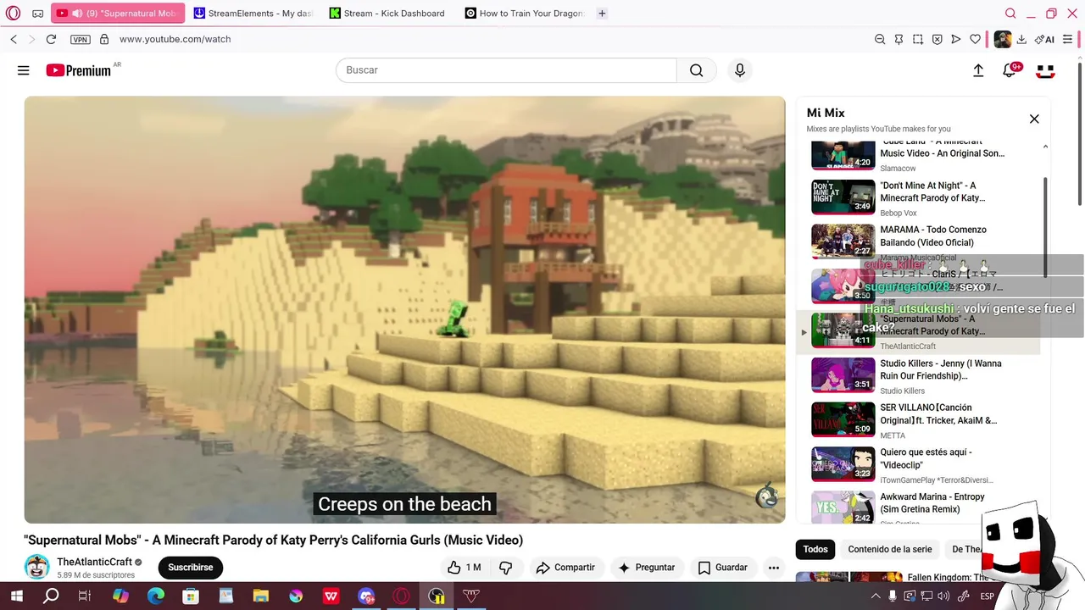
Task: Open the ad blocker shield icon
Action: (x=937, y=39)
